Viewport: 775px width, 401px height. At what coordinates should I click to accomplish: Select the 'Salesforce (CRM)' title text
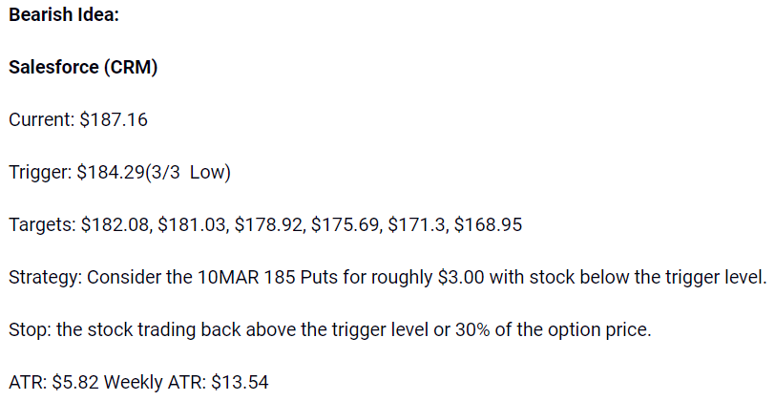[83, 67]
